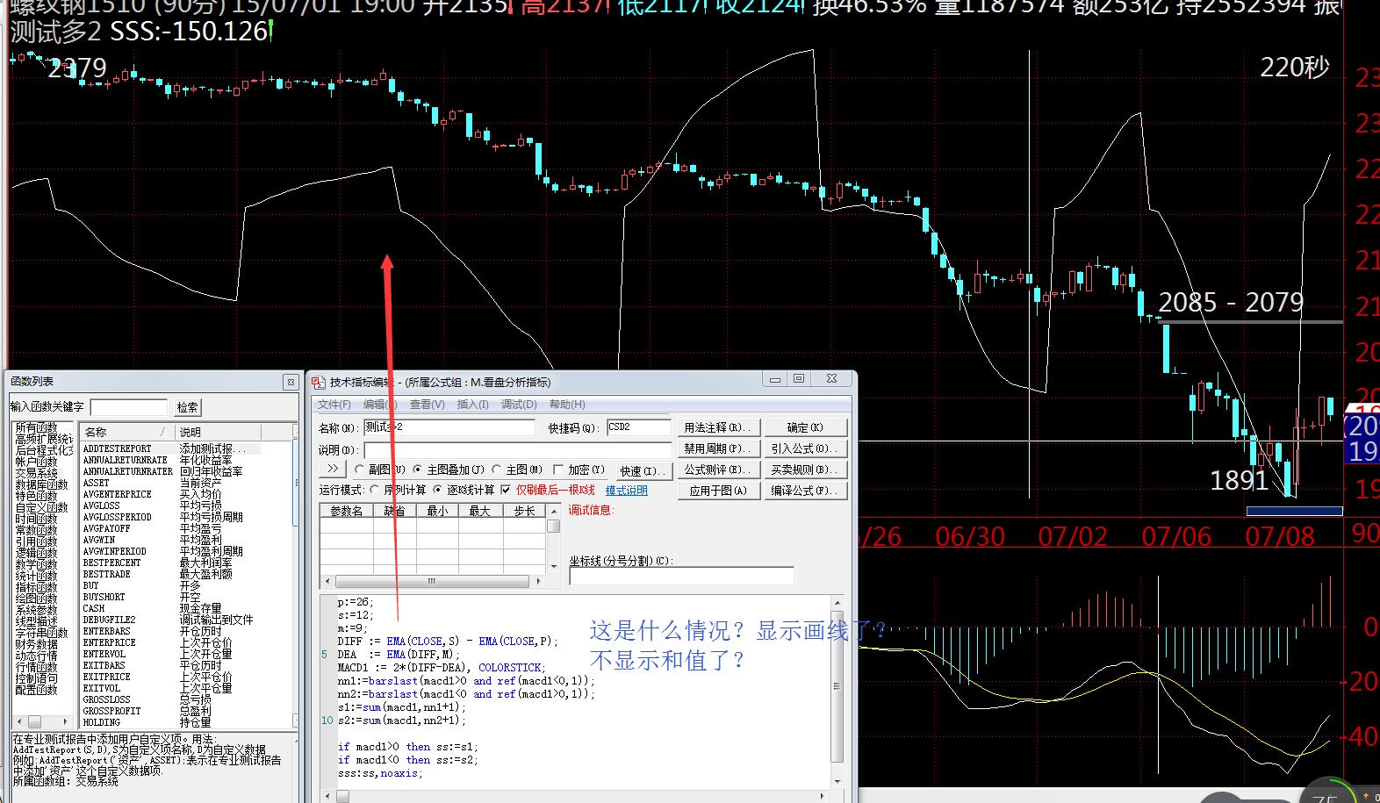Click the 编译公式(F) button

coord(806,491)
